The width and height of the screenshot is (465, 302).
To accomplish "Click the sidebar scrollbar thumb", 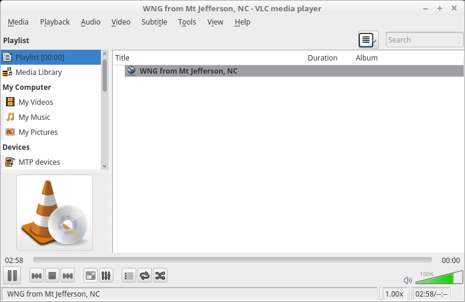I will point(104,75).
